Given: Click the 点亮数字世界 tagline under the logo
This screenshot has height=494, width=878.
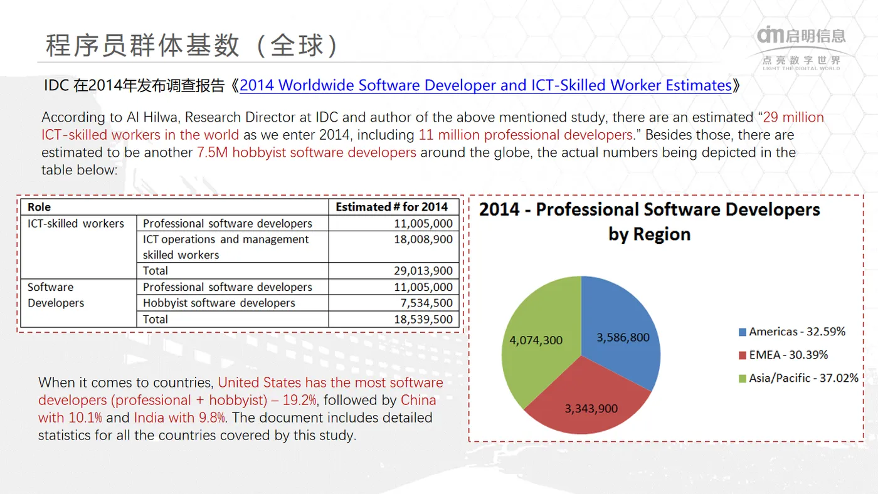Looking at the screenshot, I should point(801,61).
